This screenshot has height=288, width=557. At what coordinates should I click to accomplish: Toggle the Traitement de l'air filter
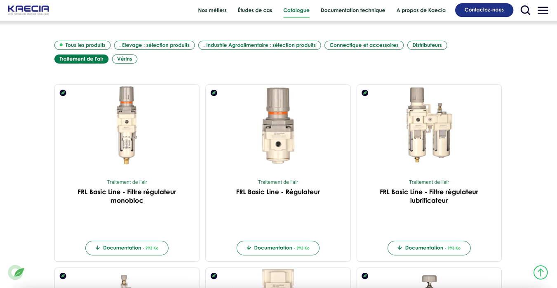point(81,59)
